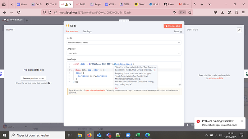Click the permissions icon in address bar
Viewport: 248px width, 139px height.
[55, 13]
